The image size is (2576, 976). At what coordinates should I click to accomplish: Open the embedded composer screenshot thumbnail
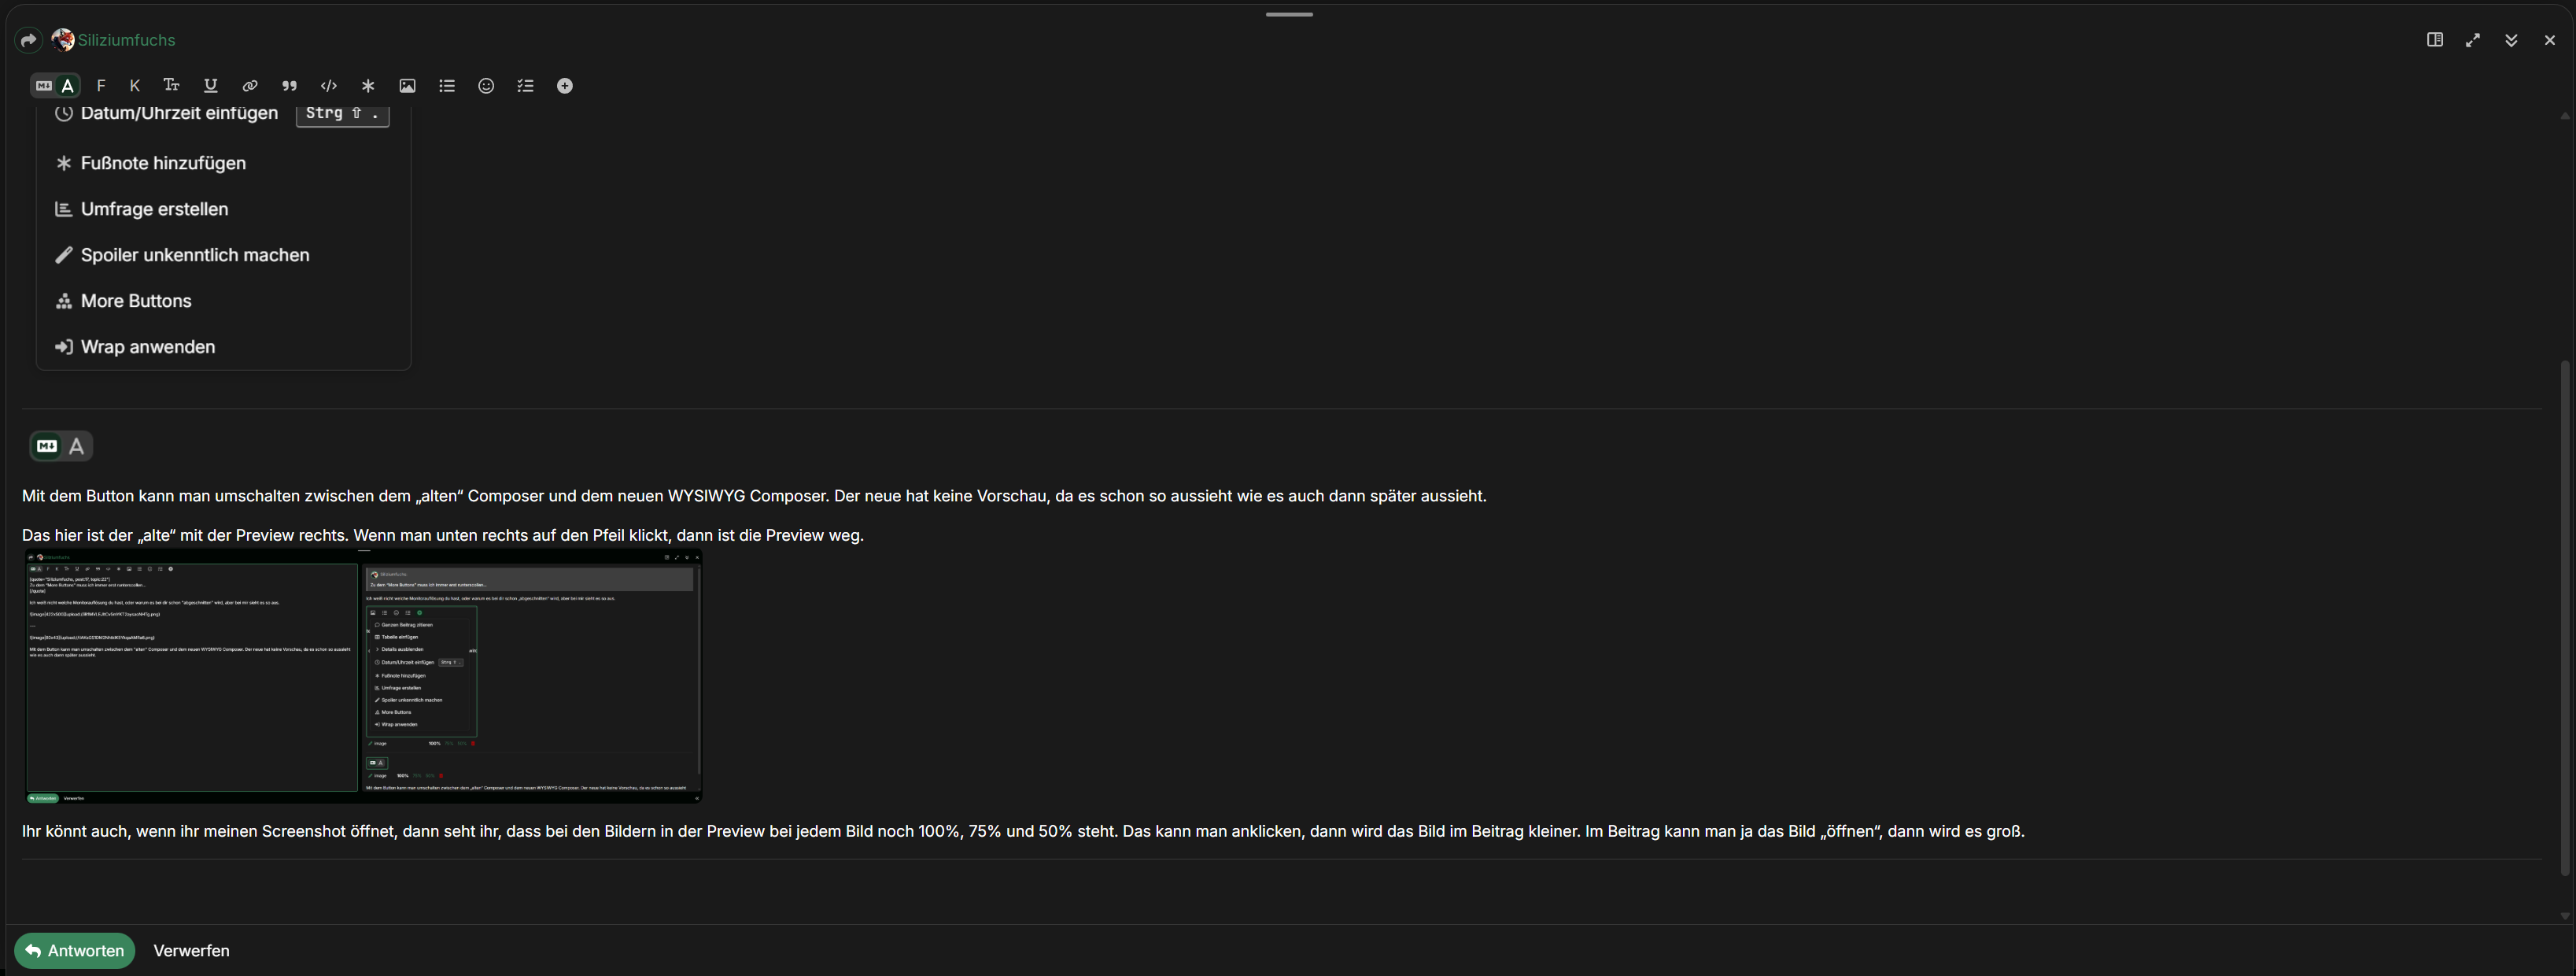click(364, 676)
